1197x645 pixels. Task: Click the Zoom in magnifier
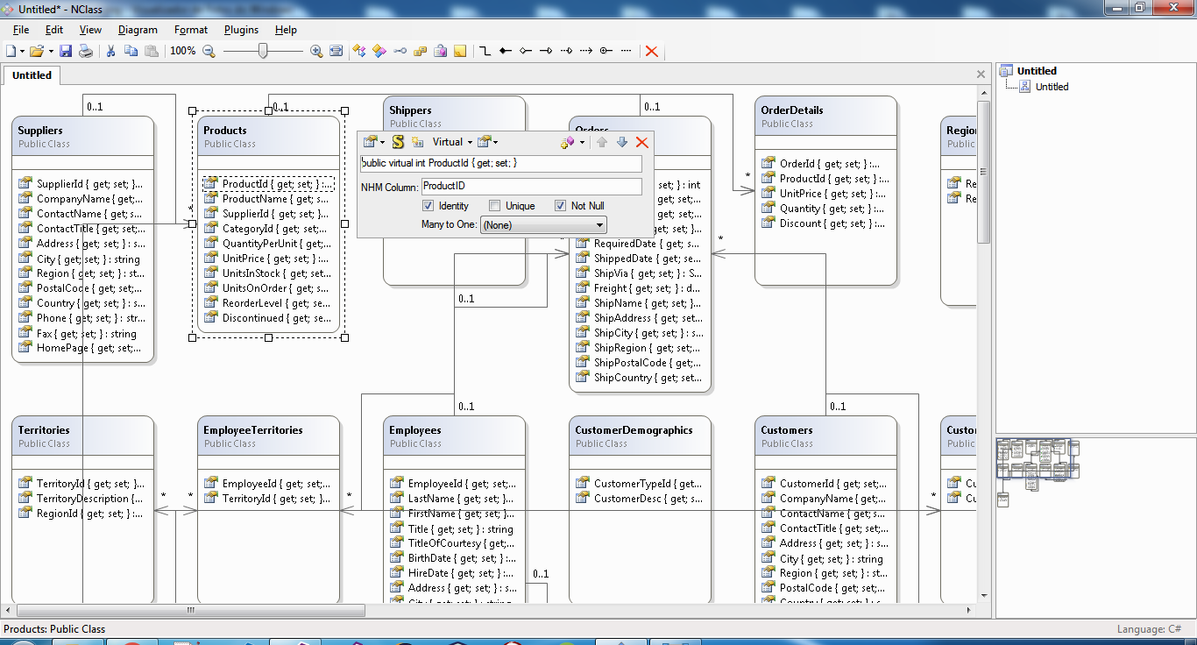[x=316, y=51]
